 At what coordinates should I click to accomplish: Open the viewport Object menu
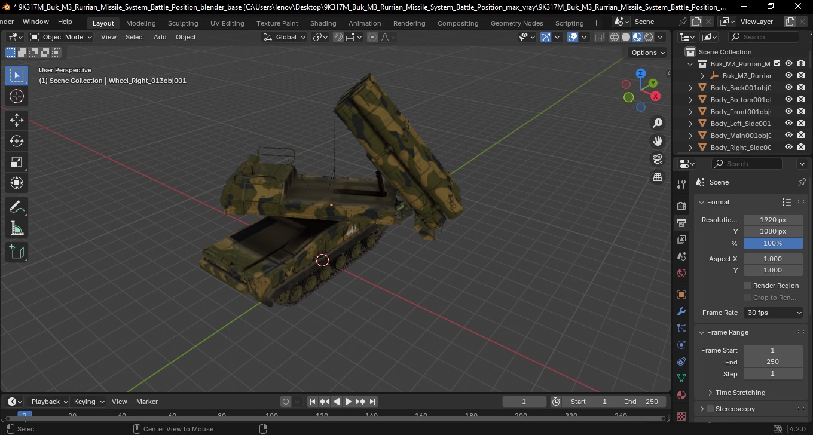click(x=186, y=37)
